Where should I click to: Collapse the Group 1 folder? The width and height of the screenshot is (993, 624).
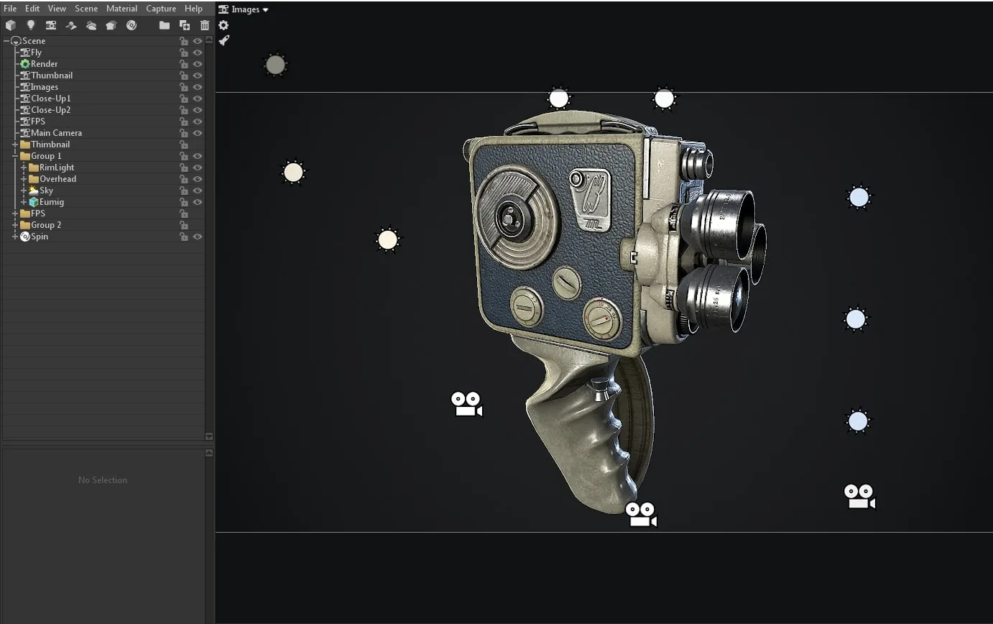(15, 156)
